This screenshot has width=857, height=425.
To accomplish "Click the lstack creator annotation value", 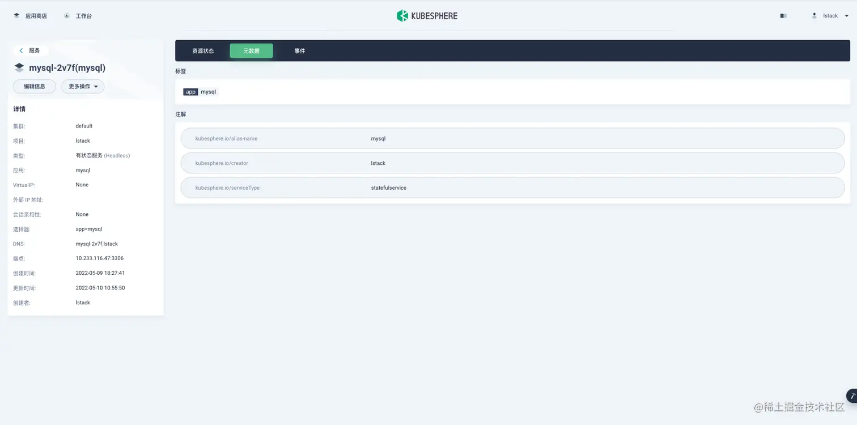I will pyautogui.click(x=378, y=163).
